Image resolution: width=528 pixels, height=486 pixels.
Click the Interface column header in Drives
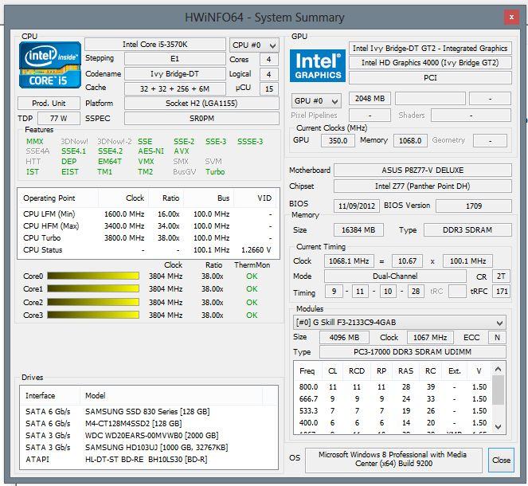[50, 395]
